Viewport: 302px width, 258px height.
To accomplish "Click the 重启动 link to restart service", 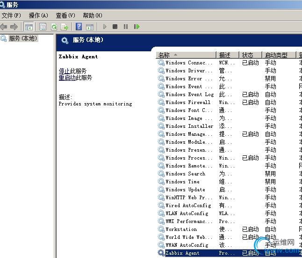I will pos(67,77).
